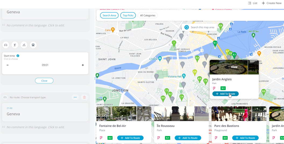This screenshot has width=284, height=144.
Task: Click Jardin Anglais title in popup
Action: [x=222, y=79]
